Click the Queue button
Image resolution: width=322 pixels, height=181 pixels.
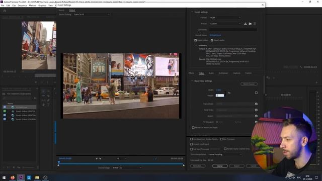(x=220, y=166)
